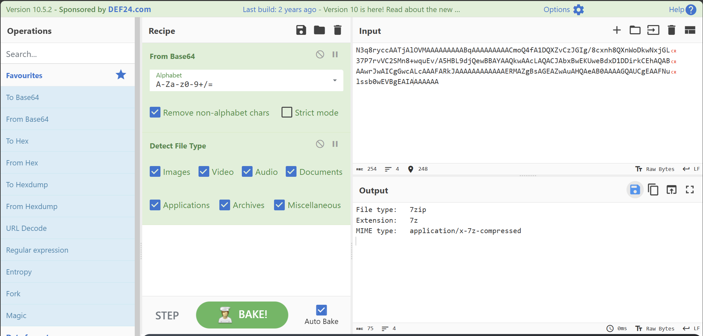Screen dimensions: 703x336
Task: Reset the pane layout icon
Action: tap(690, 30)
